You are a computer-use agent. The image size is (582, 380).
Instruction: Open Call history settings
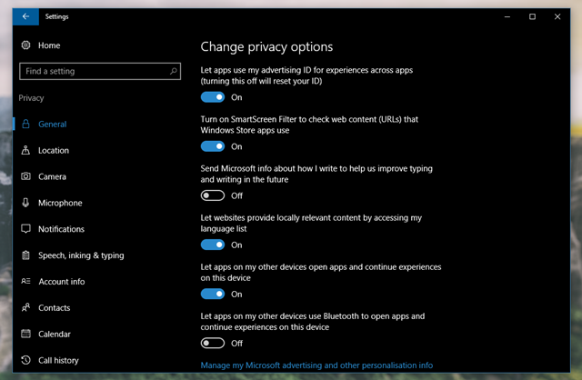pos(58,360)
